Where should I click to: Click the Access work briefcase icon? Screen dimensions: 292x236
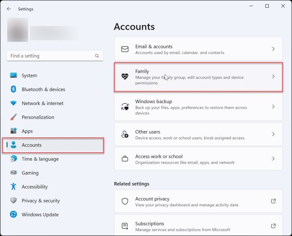coord(125,159)
